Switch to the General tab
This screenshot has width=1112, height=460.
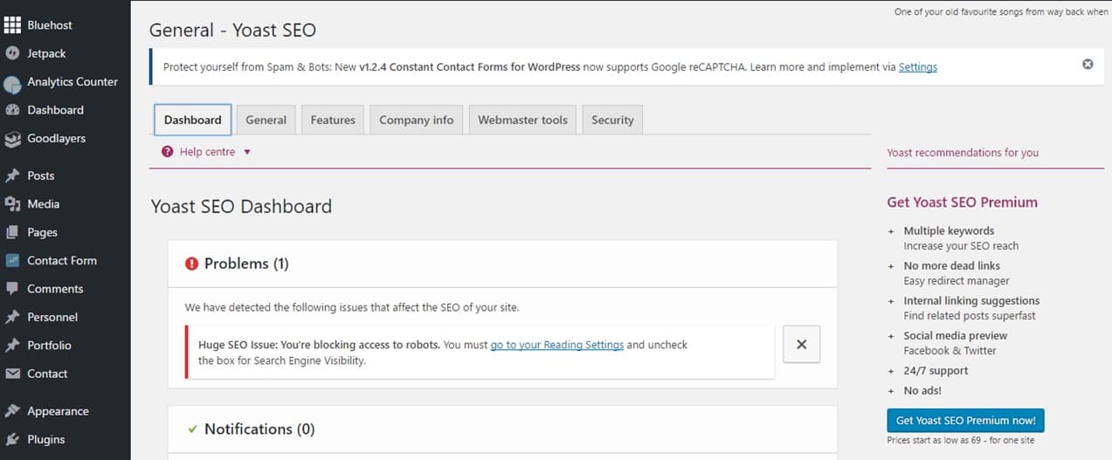pyautogui.click(x=266, y=120)
